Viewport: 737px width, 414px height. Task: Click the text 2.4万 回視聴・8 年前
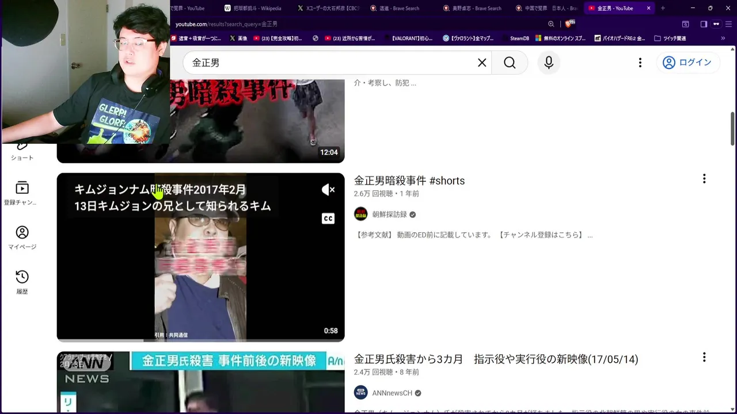(386, 373)
